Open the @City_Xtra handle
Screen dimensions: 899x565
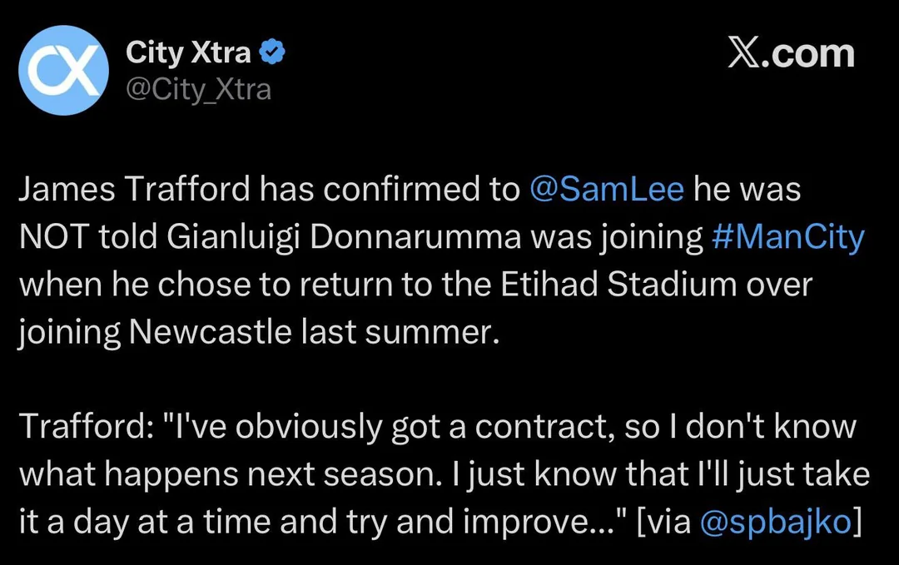198,88
